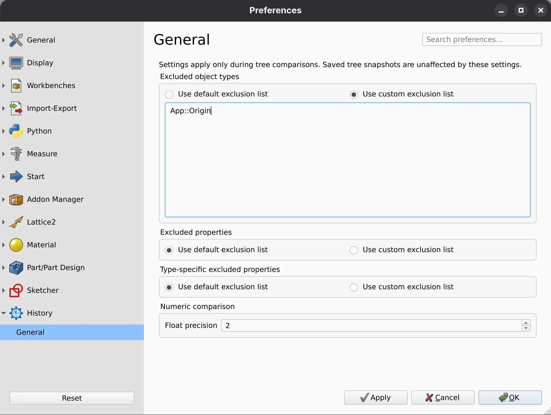Open the Workbenches preferences category
Image resolution: width=551 pixels, height=415 pixels.
pos(51,85)
